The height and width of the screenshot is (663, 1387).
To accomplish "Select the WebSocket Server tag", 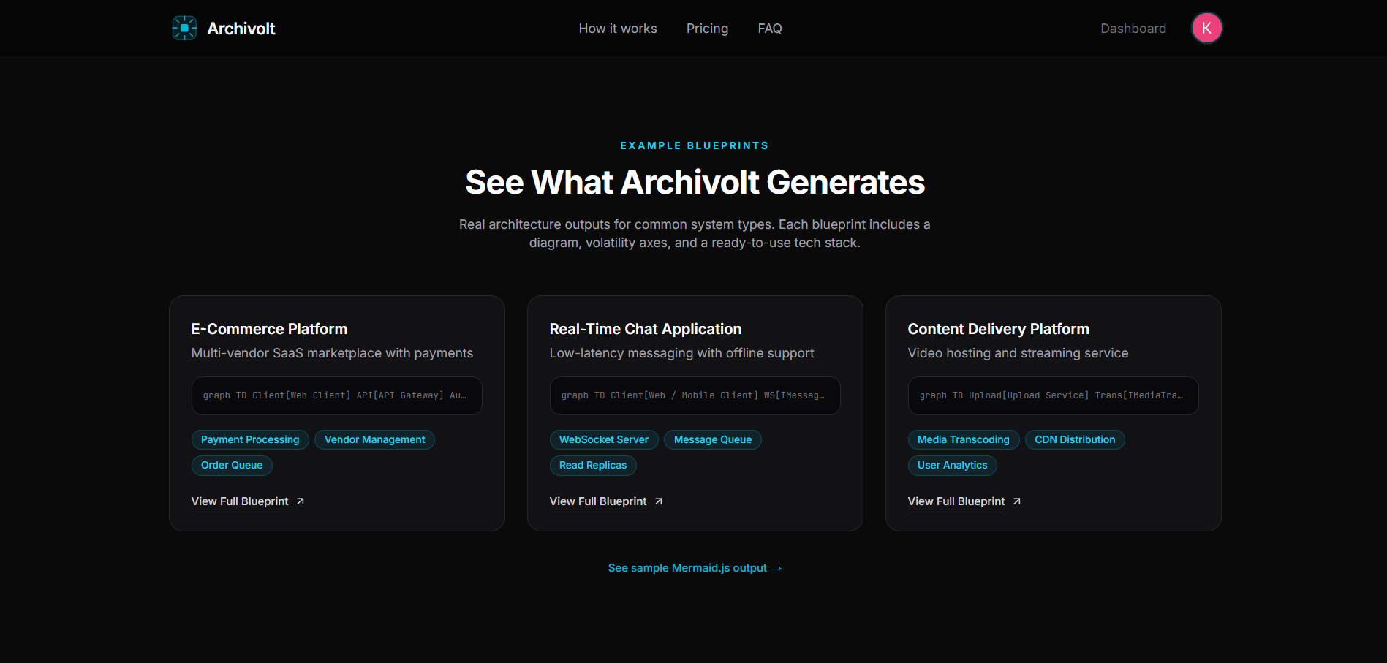I will (x=604, y=440).
